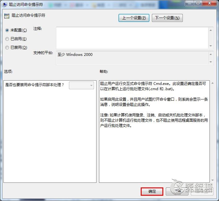Confirm with the 确定 button
The width and height of the screenshot is (219, 201).
click(152, 191)
